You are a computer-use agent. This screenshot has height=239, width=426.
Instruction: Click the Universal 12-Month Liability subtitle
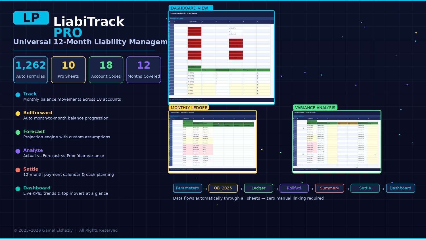pos(91,42)
